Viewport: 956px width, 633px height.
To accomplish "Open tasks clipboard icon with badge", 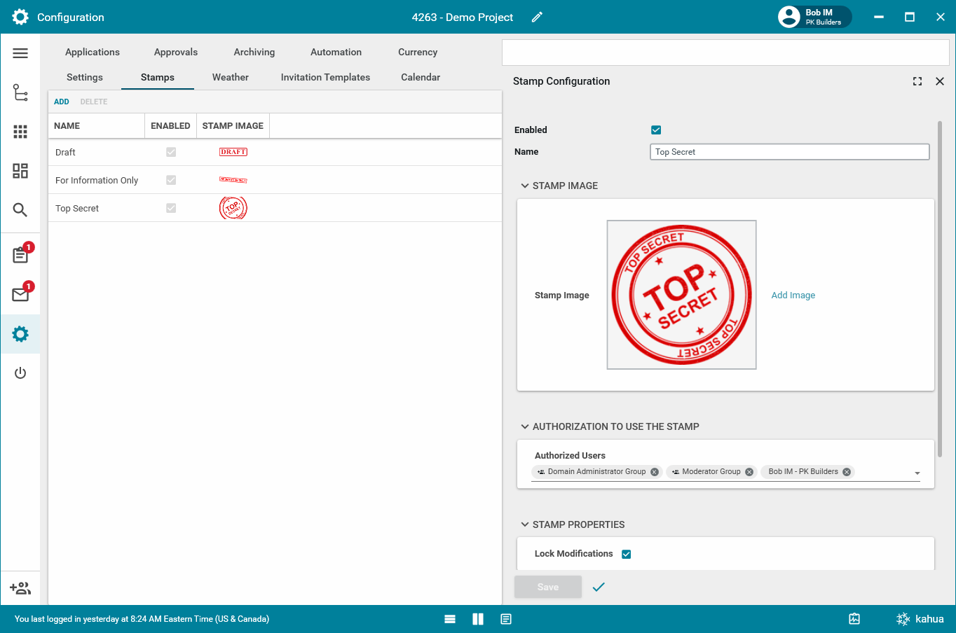I will point(20,255).
